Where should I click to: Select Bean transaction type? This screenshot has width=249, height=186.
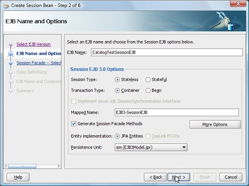[148, 90]
